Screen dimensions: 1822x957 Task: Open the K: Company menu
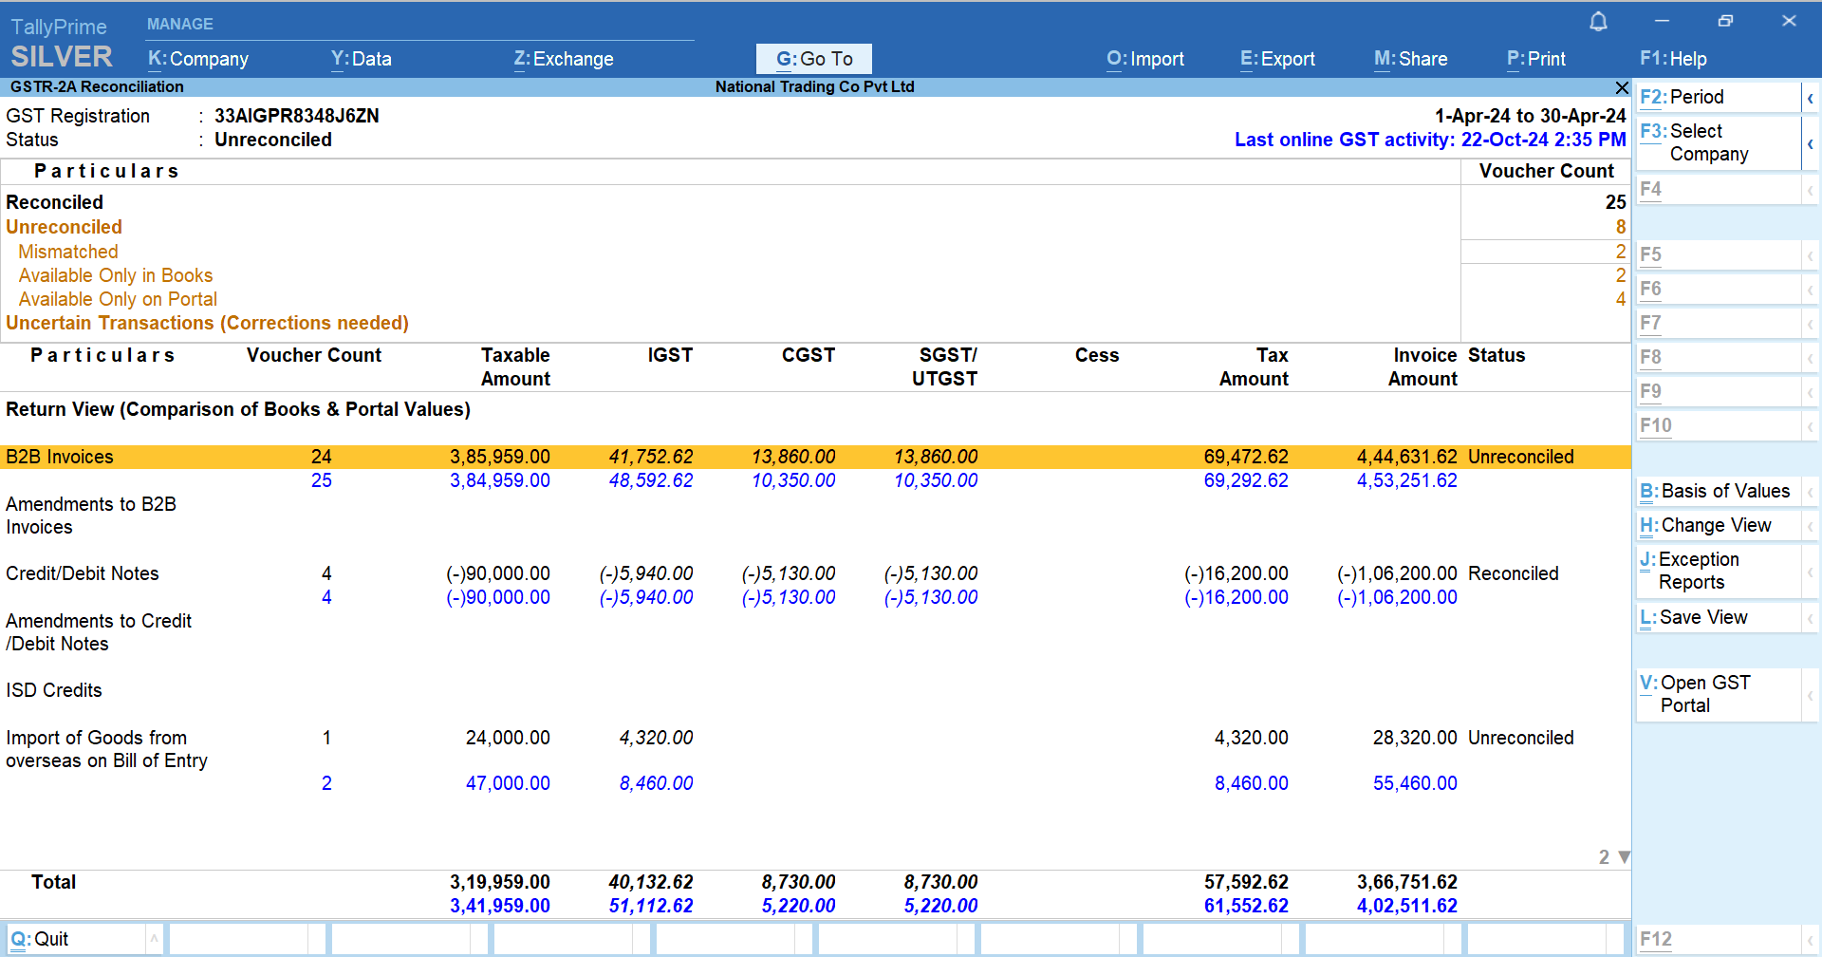point(198,59)
